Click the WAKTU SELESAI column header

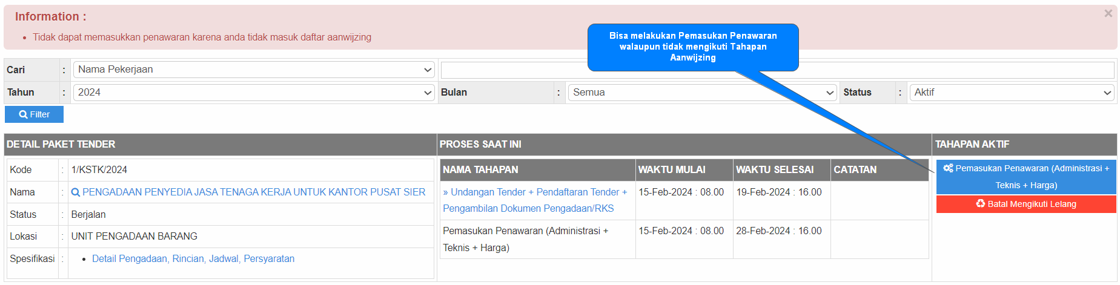coord(775,170)
